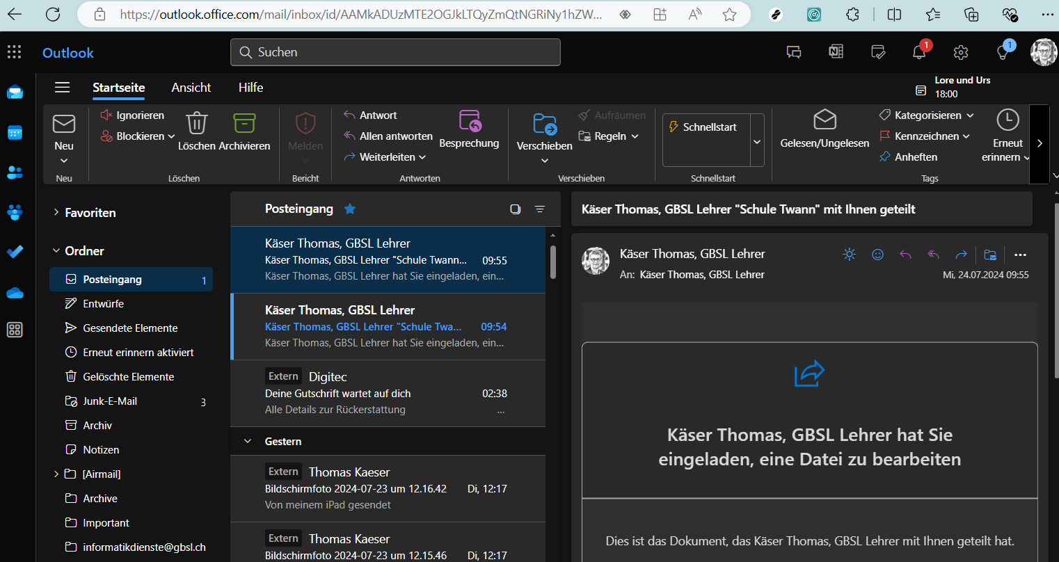Click the Verschieben folder icon
The width and height of the screenshot is (1059, 562).
(x=544, y=125)
